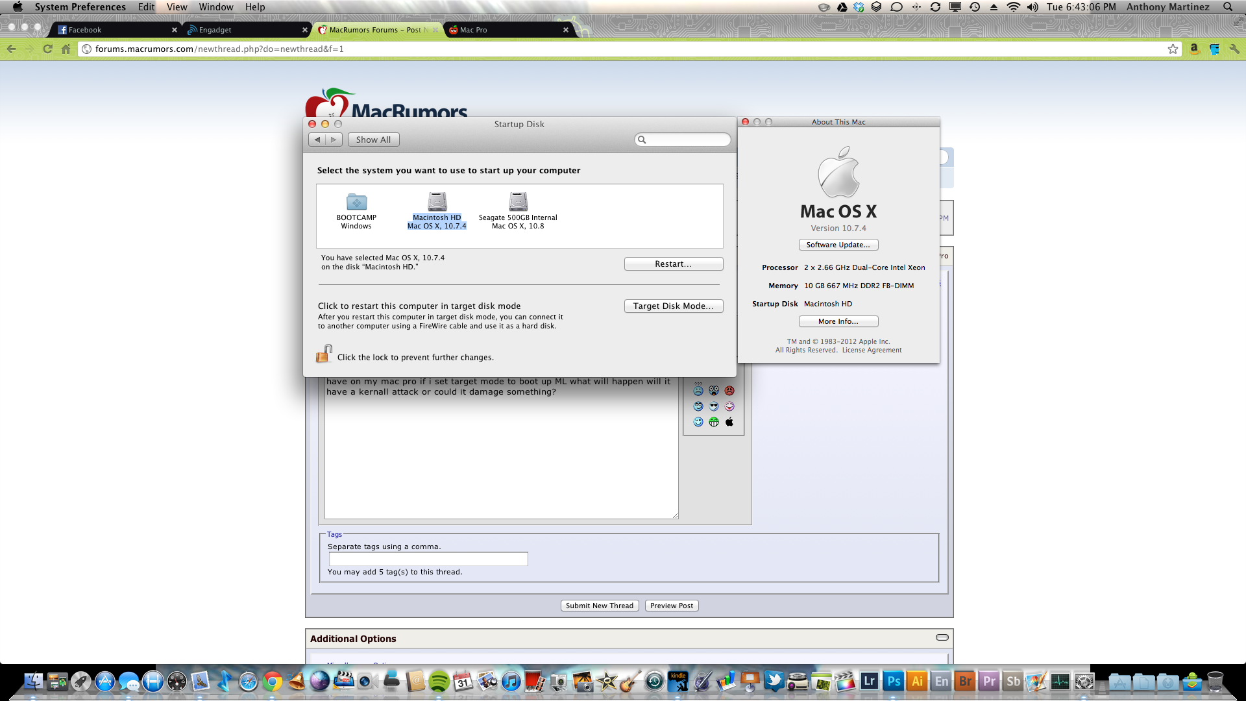Open the Apple menu
1246x701 pixels.
[18, 7]
